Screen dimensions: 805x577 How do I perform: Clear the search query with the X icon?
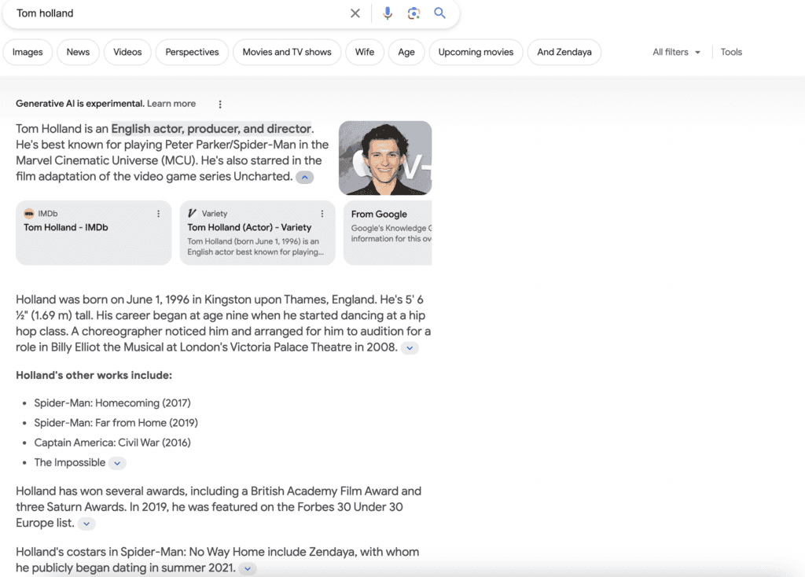(x=355, y=13)
